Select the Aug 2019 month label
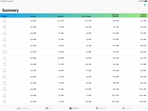This screenshot has width=148, height=111. pyautogui.click(x=5, y=46)
